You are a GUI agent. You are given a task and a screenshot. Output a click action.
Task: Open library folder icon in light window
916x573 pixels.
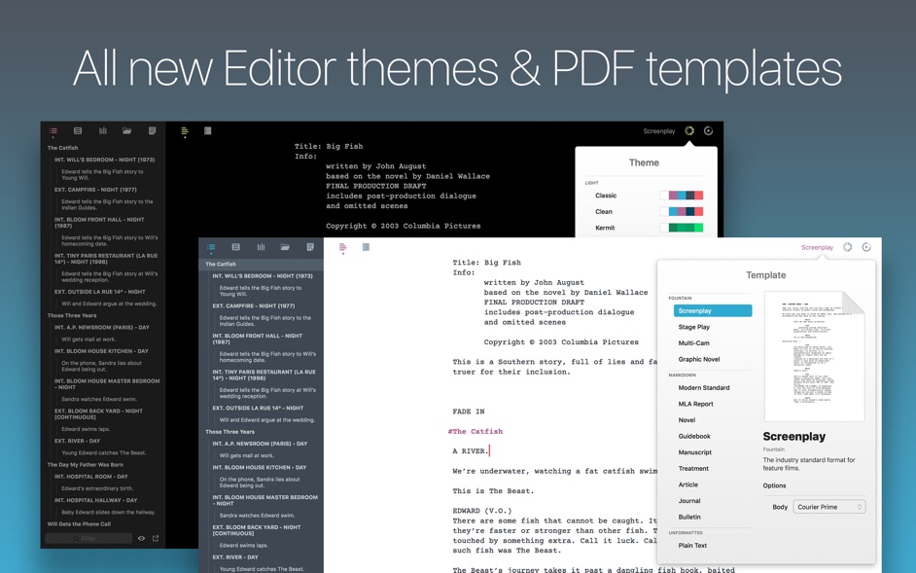pos(285,247)
